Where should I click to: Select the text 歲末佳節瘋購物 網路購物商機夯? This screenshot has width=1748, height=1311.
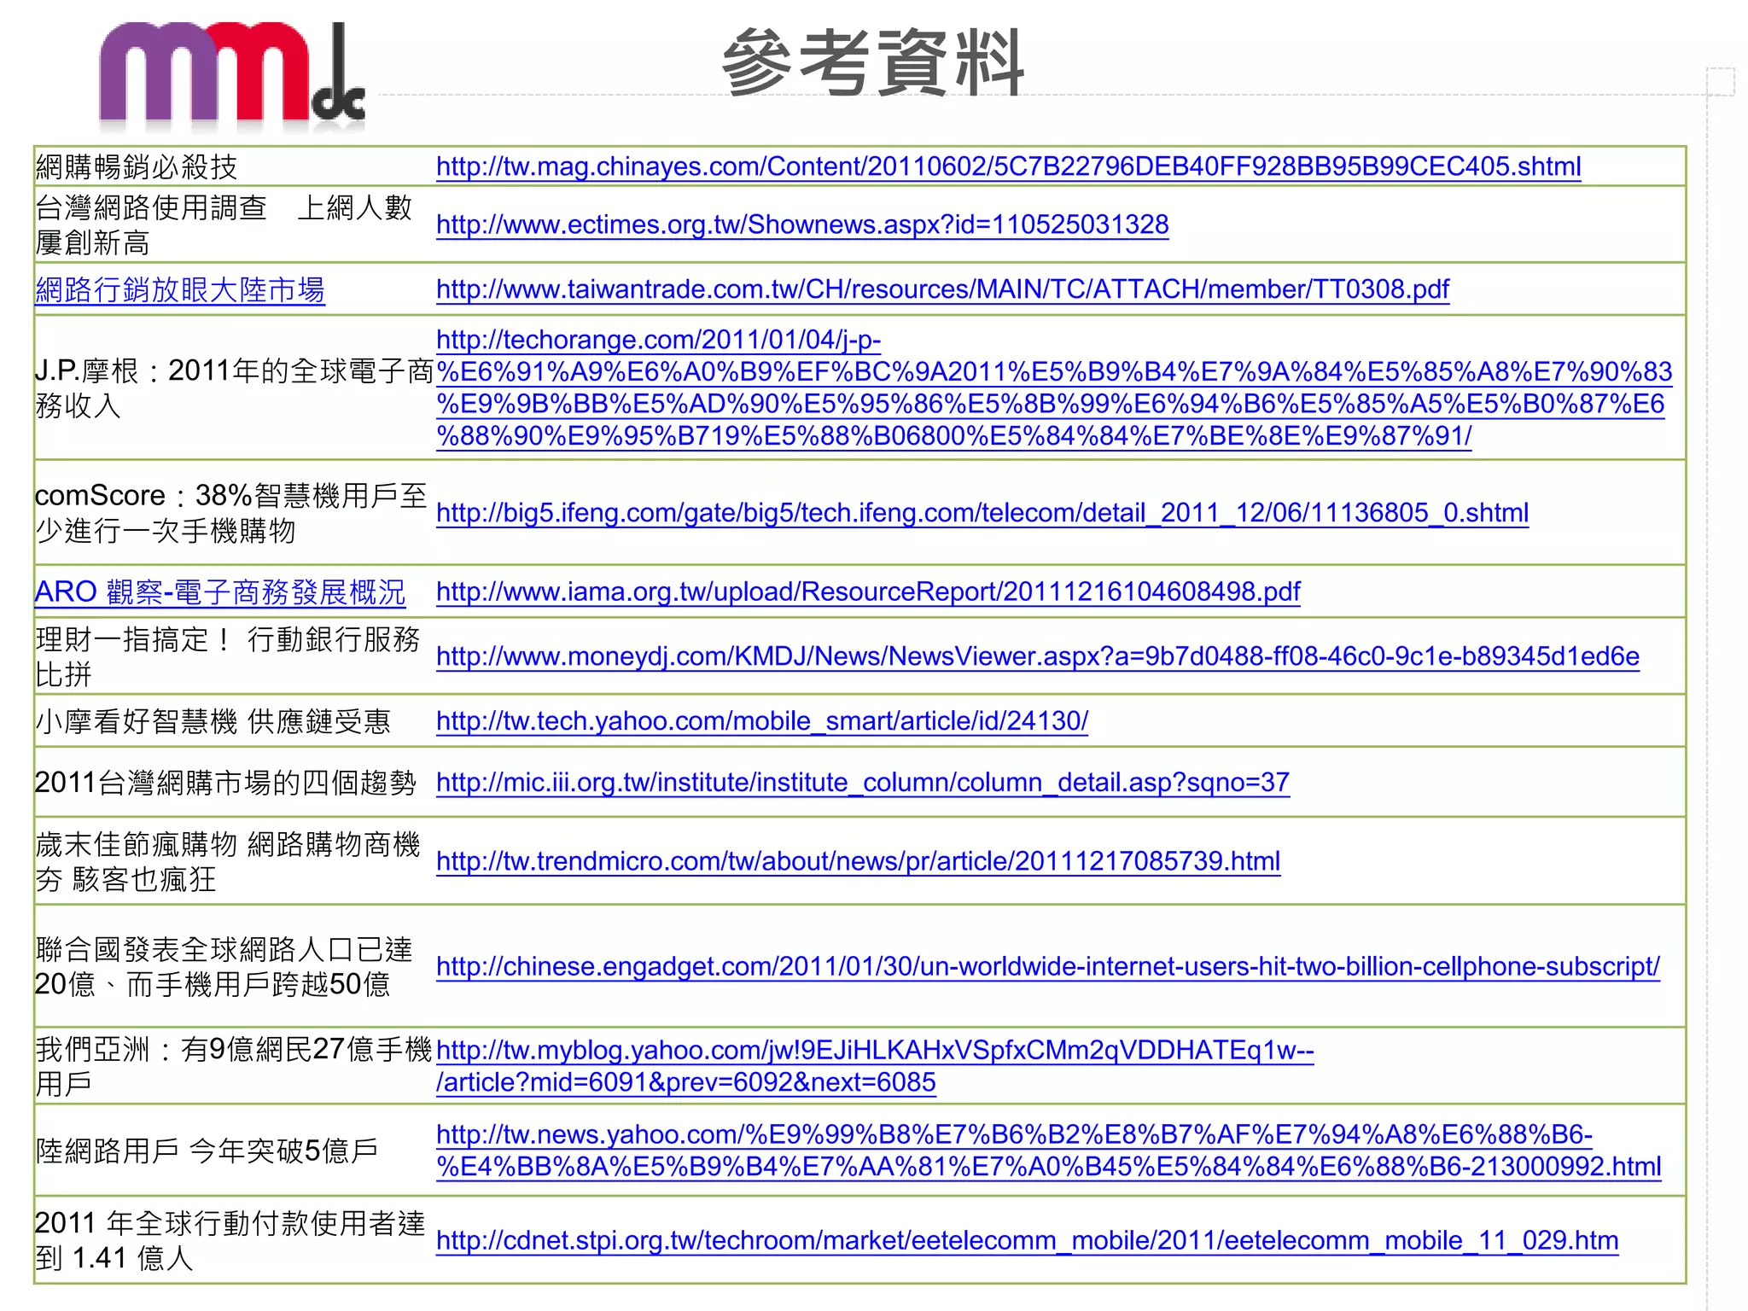point(228,861)
